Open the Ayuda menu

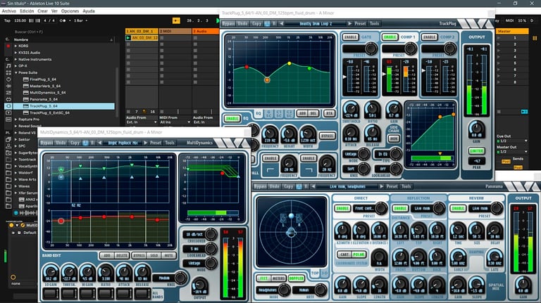point(89,11)
